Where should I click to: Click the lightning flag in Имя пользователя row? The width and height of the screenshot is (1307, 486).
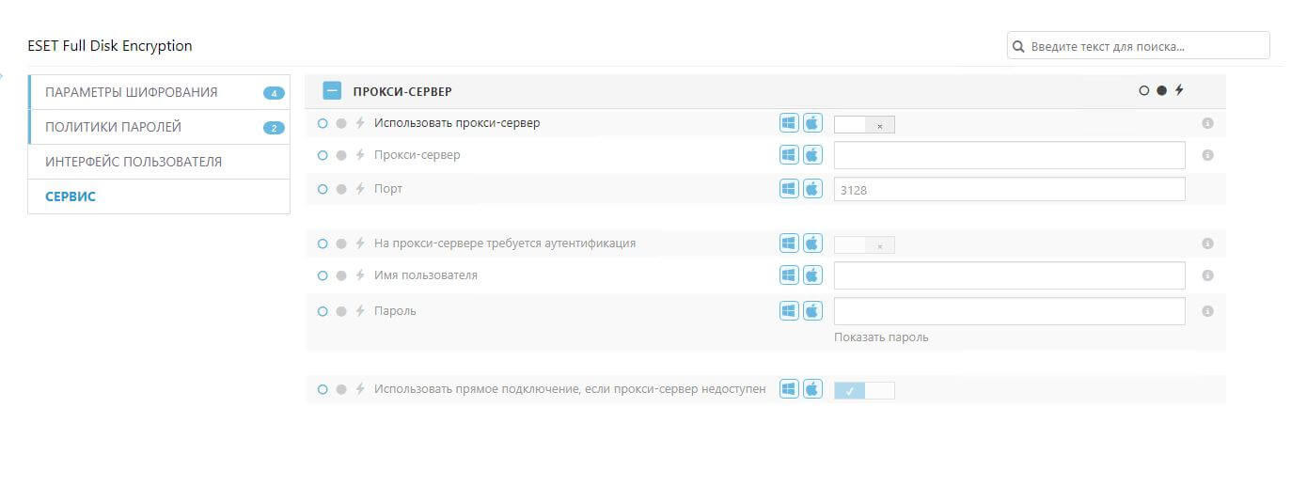(x=359, y=275)
